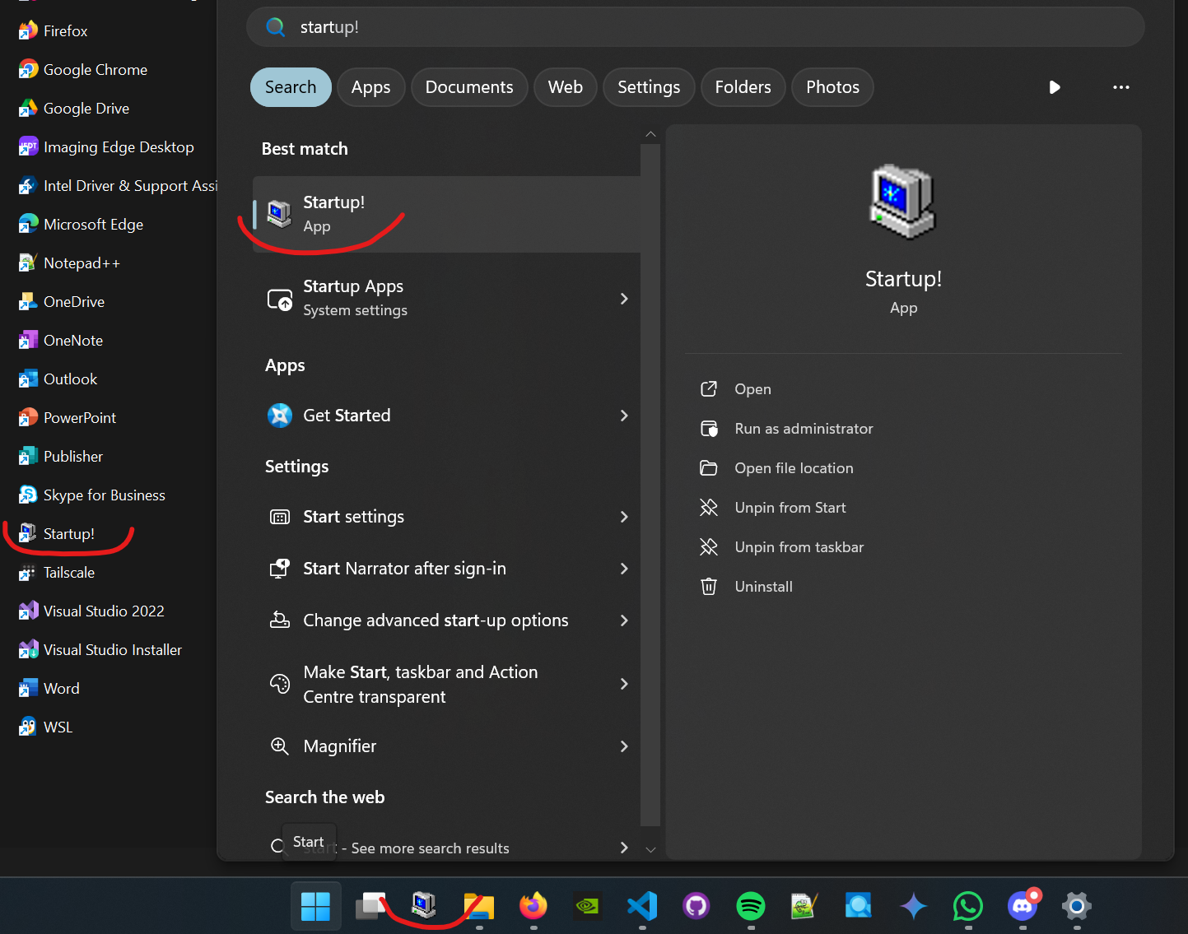
Task: Click the Windows Start button
Action: (x=315, y=906)
